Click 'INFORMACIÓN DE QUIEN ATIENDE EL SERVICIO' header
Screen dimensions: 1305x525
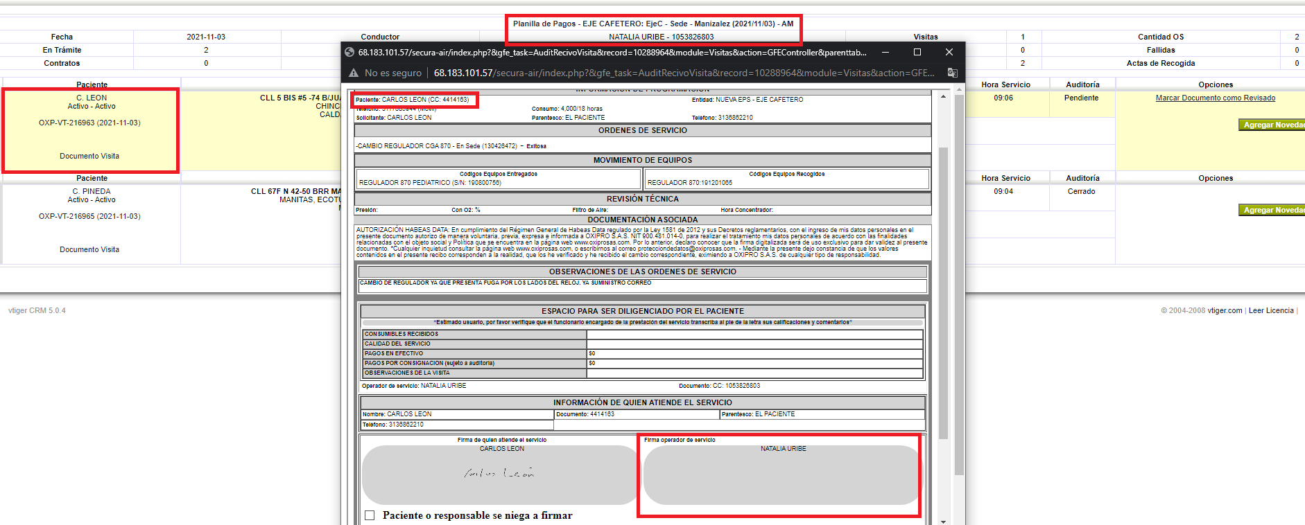pyautogui.click(x=643, y=402)
